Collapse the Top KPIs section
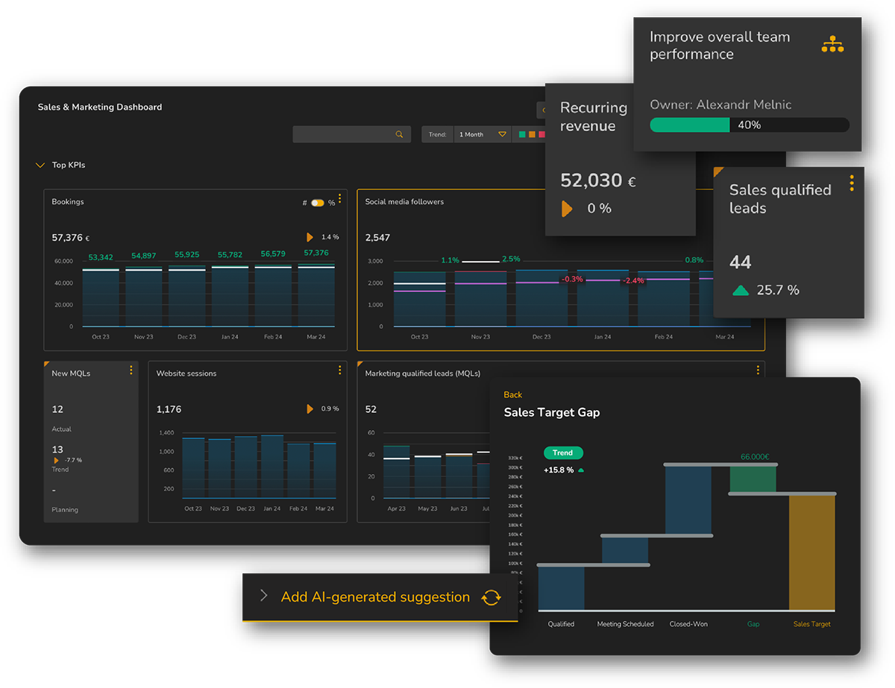Image resolution: width=895 pixels, height=688 pixels. (x=40, y=165)
